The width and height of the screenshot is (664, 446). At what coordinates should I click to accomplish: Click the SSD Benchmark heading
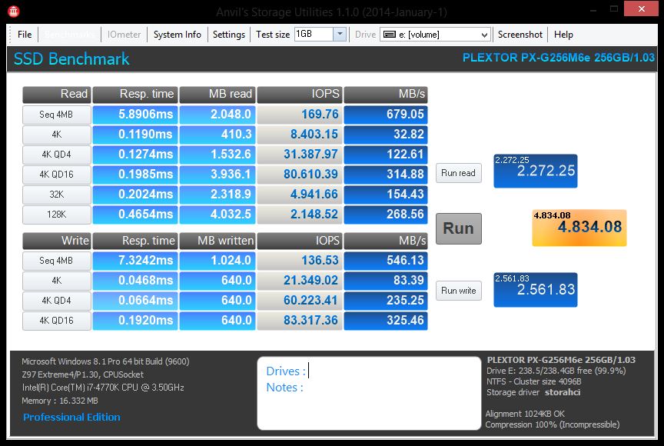(x=71, y=59)
